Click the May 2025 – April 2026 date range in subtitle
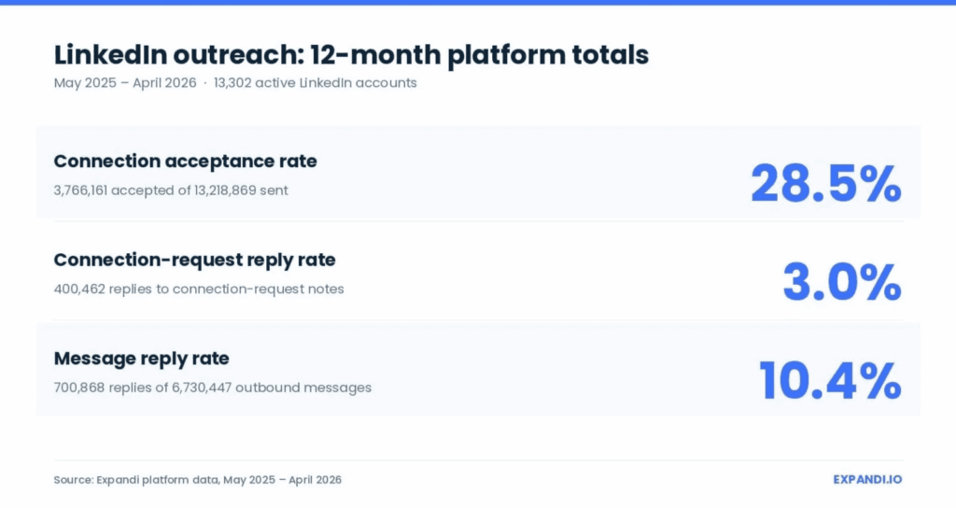Screen dimensions: 956x508 pos(125,83)
